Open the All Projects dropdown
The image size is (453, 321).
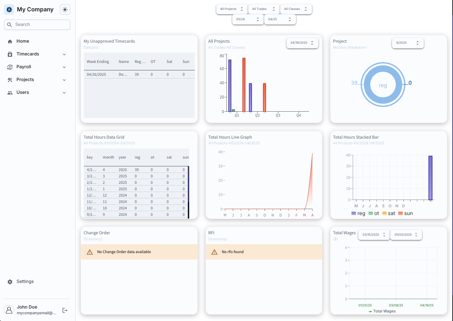pos(231,9)
